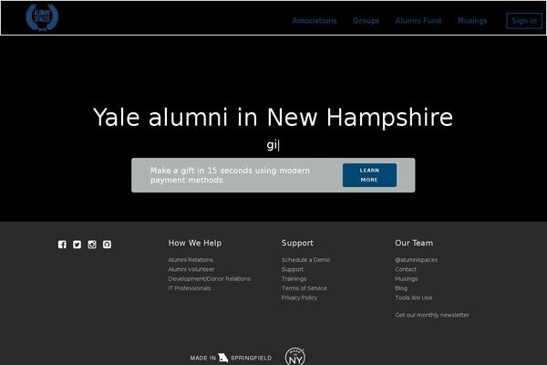Open the @alumnispaces link
Screen dimensions: 547x365
point(417,260)
